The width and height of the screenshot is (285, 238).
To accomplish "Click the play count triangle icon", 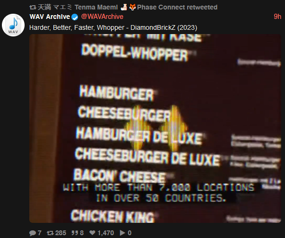I will 122,233.
